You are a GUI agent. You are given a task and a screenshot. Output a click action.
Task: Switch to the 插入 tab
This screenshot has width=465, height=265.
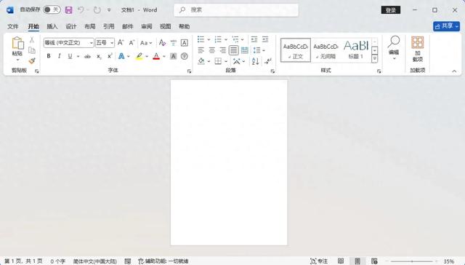52,26
